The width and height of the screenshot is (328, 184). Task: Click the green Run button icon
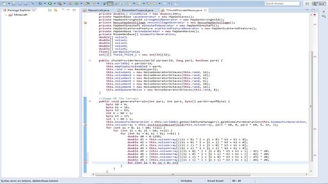pyautogui.click(x=50, y=4)
